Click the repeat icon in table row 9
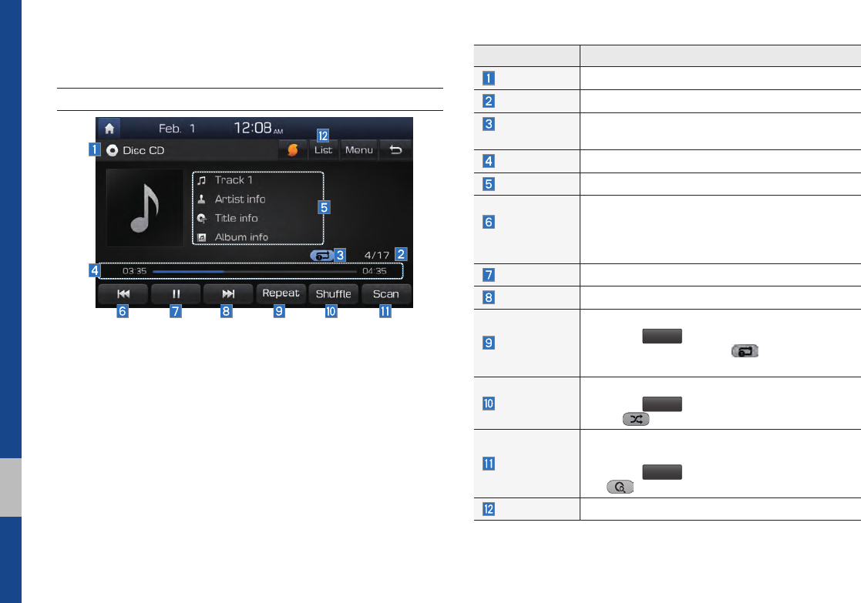861x603 pixels. 745,351
